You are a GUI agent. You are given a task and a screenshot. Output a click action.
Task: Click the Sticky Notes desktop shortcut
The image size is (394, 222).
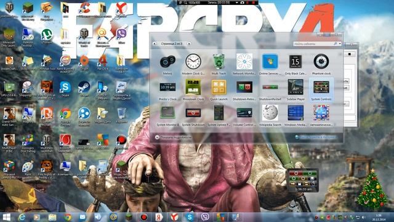click(28, 62)
